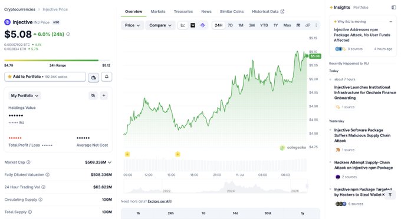Click the 14d column header
The image size is (401, 219).
(x=235, y=213)
